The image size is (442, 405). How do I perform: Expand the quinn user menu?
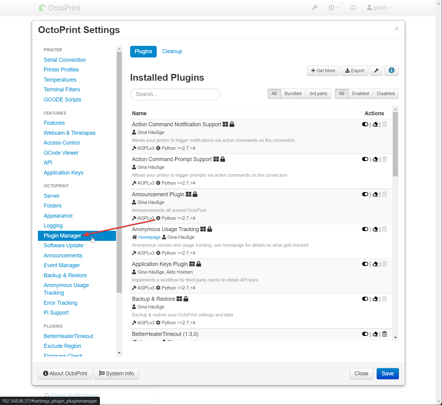[379, 7]
